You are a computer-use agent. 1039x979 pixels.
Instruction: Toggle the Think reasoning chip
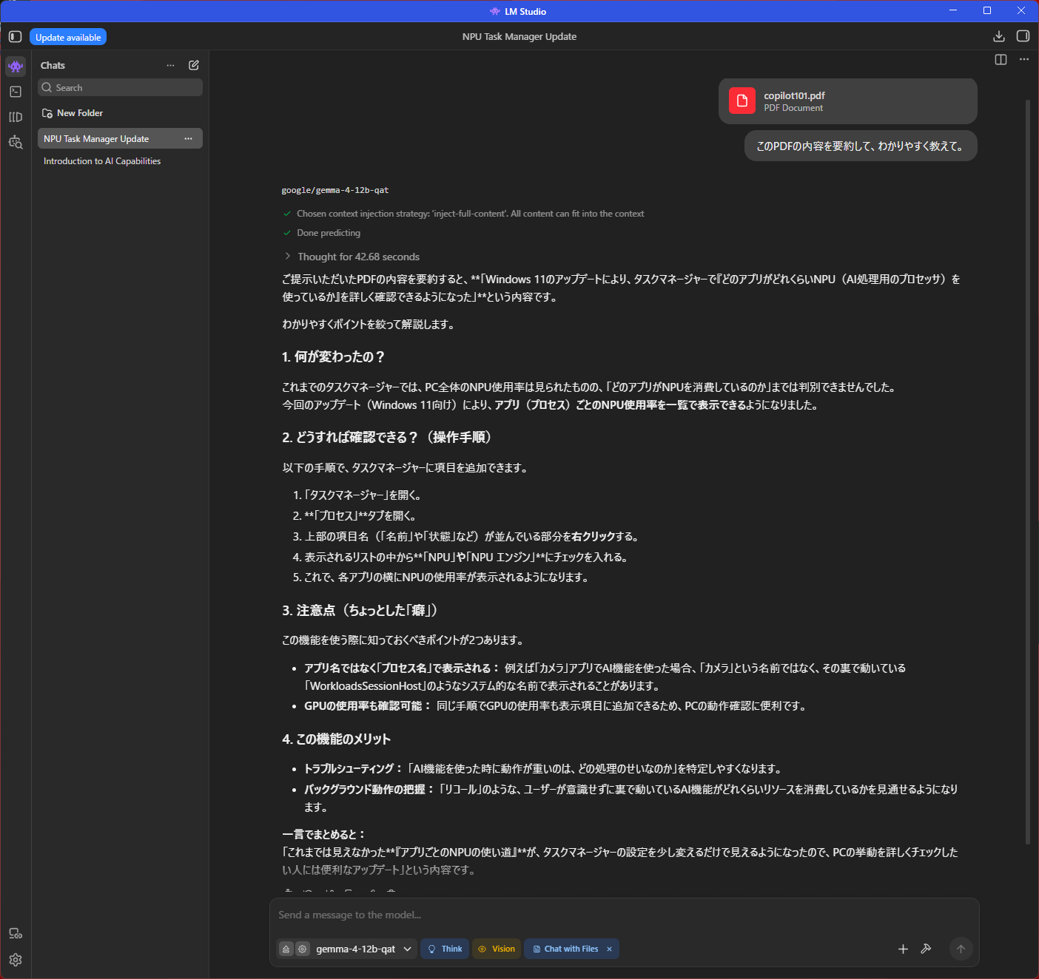[445, 949]
